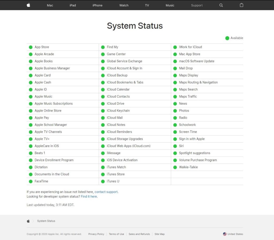The image size is (274, 240).
Task: Open the Site Map page
Action: [159, 234]
